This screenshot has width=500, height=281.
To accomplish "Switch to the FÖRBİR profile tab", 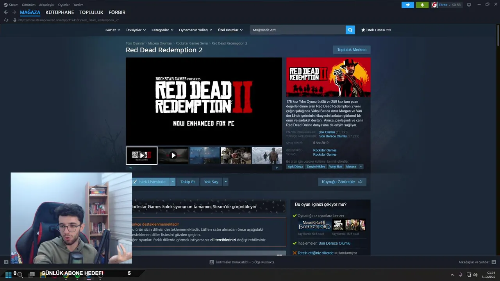I will coord(117,12).
